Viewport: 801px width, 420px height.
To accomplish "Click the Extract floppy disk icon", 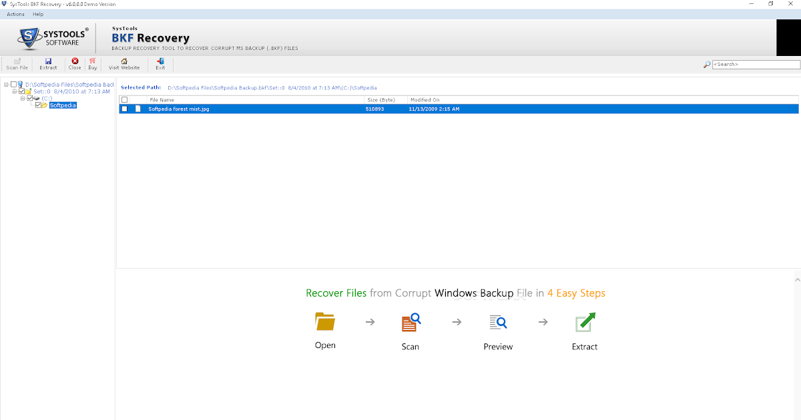I will point(48,61).
